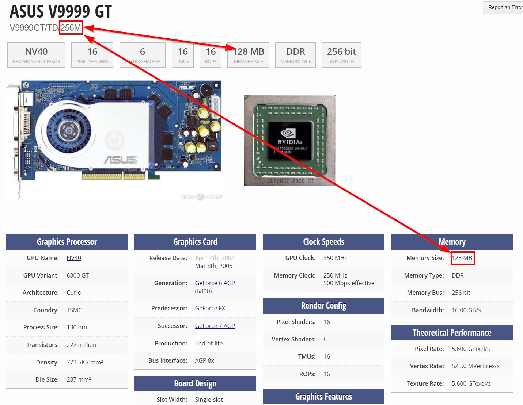Click the "Architecture:" row label

tap(41, 293)
